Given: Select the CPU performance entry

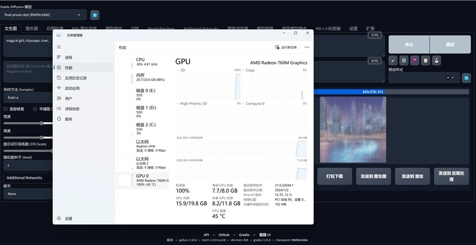Looking at the screenshot, I should 142,62.
